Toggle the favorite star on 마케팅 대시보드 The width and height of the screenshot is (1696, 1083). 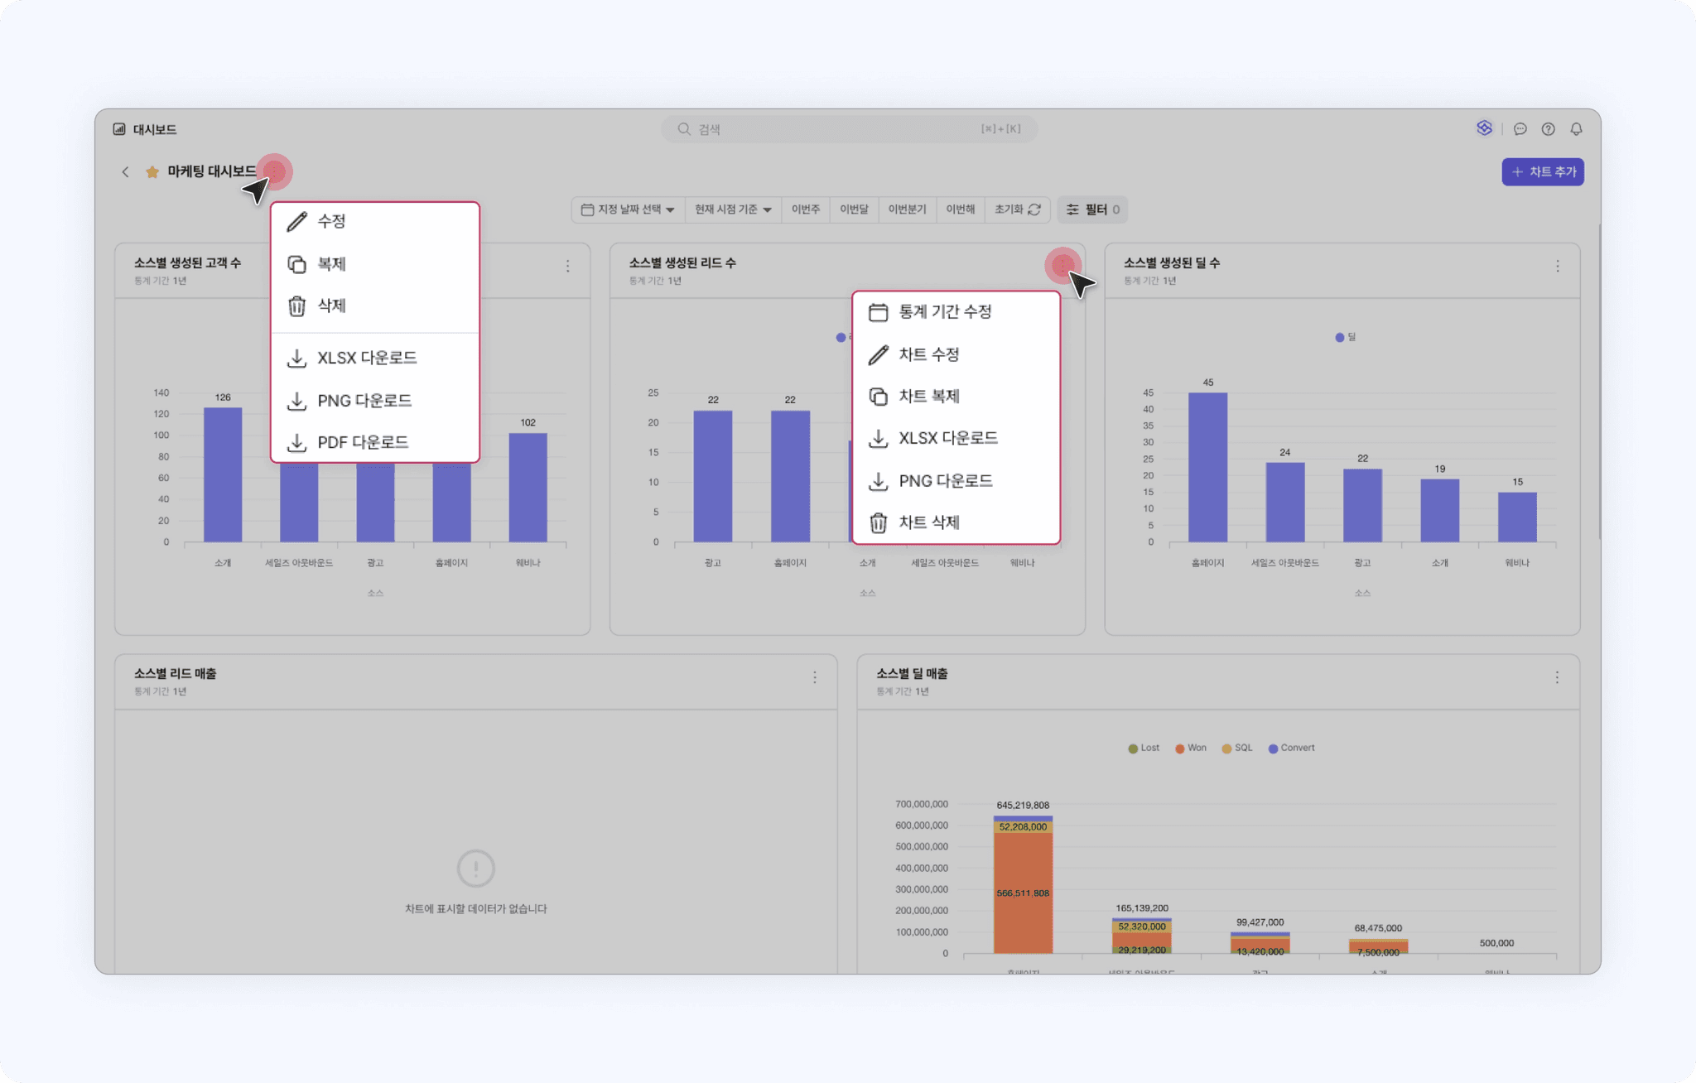[x=152, y=172]
